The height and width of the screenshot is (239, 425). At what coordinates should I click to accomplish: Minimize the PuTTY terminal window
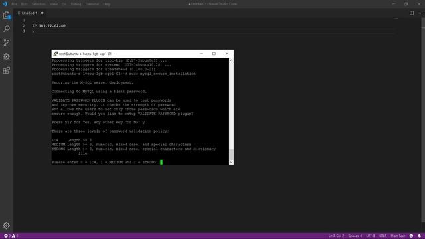pyautogui.click(x=201, y=54)
